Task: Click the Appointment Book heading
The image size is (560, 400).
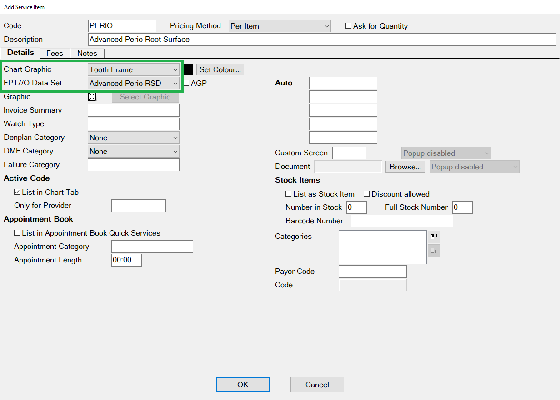Action: (39, 219)
